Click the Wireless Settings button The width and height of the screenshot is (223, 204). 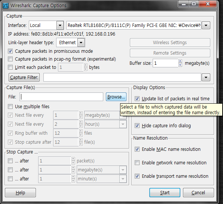(170, 43)
